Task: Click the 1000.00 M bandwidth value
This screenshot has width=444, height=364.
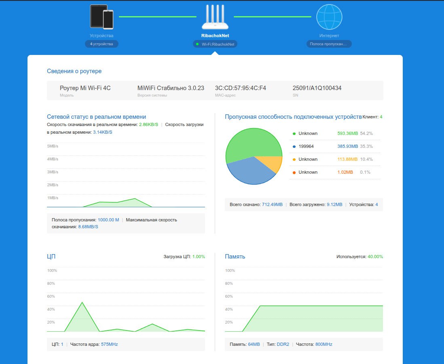Action: (x=108, y=220)
